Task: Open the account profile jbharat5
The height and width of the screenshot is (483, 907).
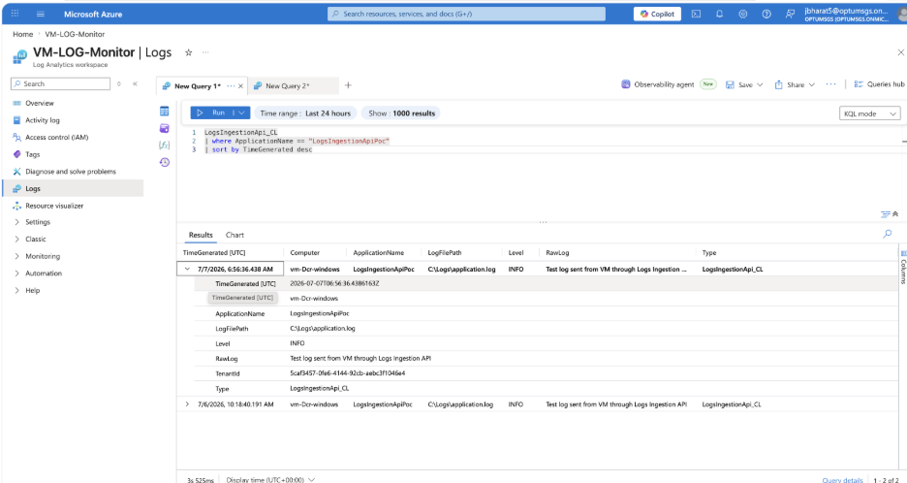Action: click(846, 15)
